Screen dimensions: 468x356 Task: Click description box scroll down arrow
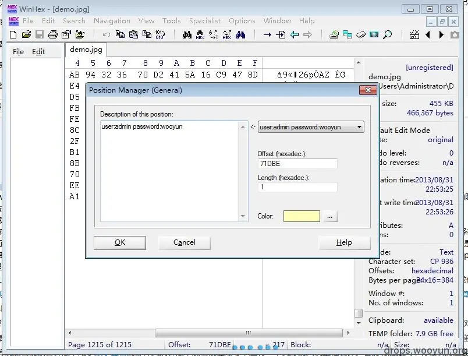point(243,216)
